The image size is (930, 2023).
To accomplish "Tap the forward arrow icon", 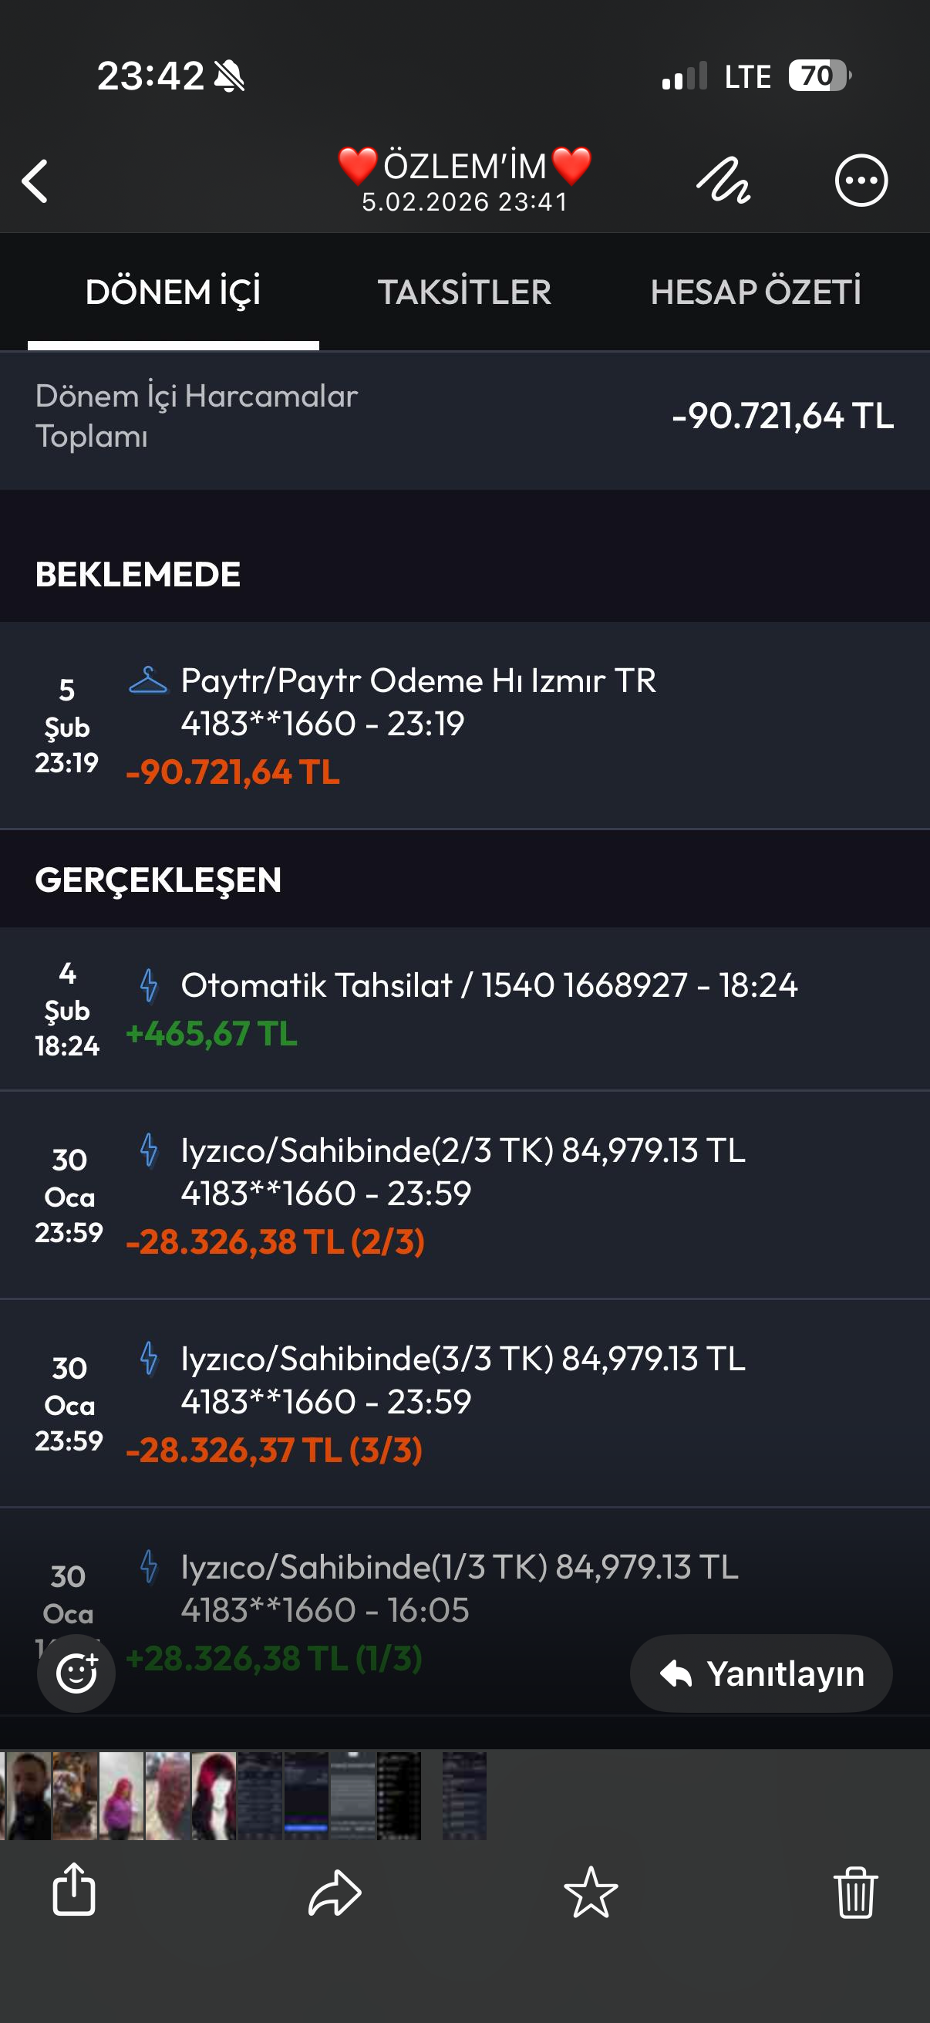I will (x=335, y=1893).
